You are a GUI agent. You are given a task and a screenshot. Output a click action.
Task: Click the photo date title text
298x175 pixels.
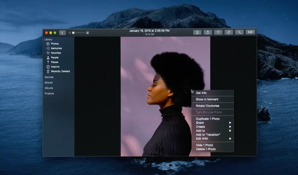(149, 31)
